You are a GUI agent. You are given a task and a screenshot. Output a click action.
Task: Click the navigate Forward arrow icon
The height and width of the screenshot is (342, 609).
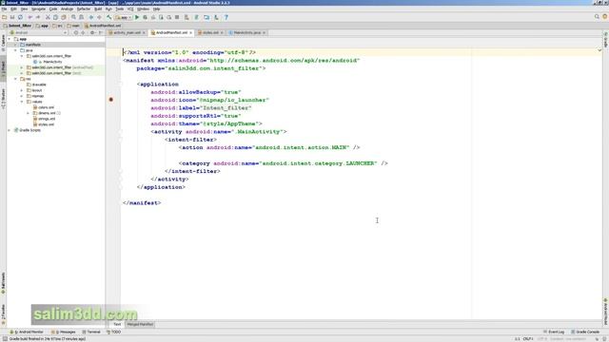click(x=99, y=17)
